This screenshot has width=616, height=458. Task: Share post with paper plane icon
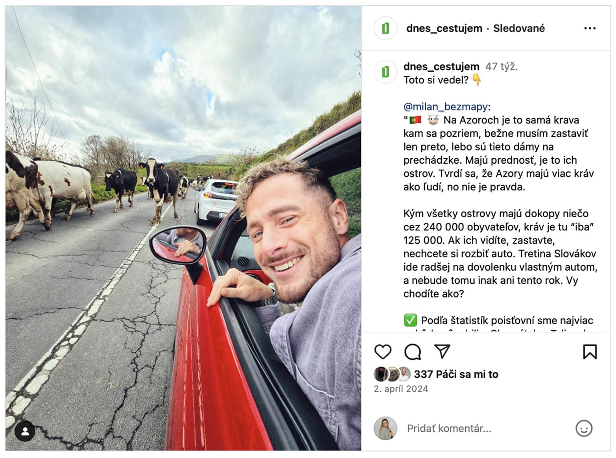442,351
